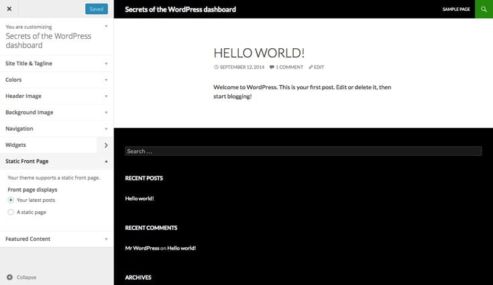This screenshot has width=493, height=285.
Task: Click the Collapse arrow icon
Action: click(x=10, y=277)
